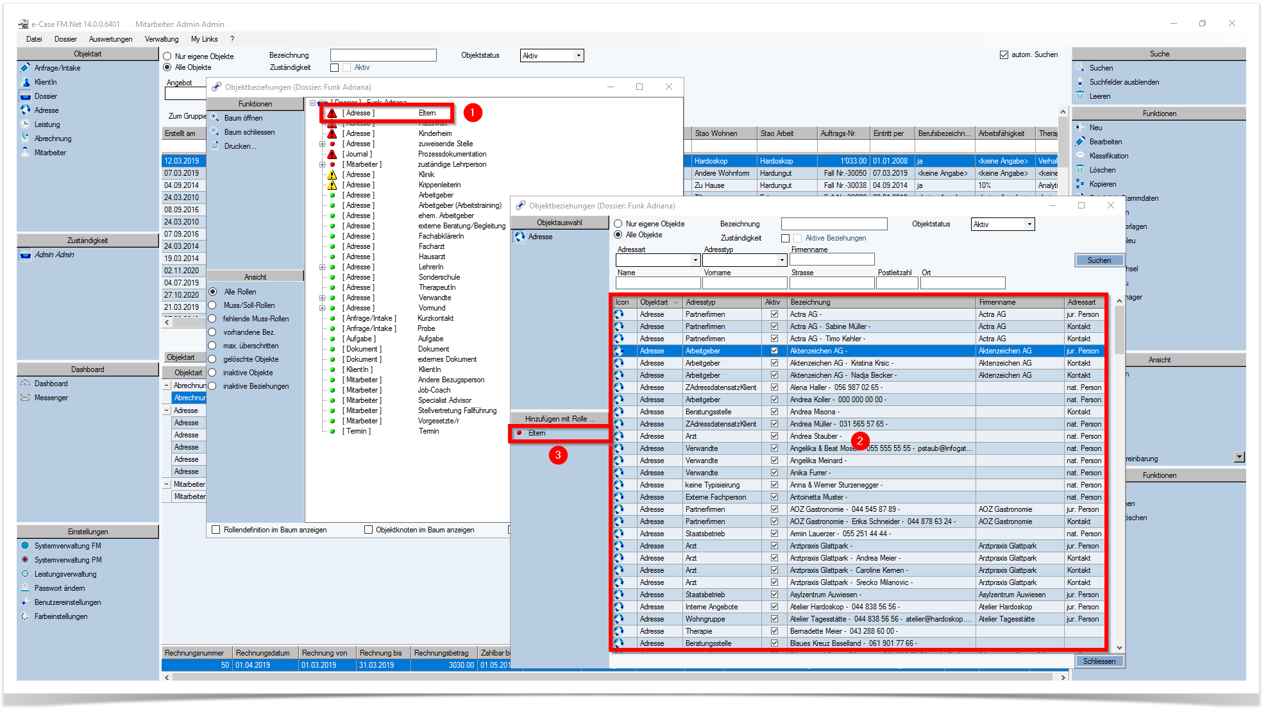
Task: Select Adresse under Objektauswahl
Action: pyautogui.click(x=540, y=237)
